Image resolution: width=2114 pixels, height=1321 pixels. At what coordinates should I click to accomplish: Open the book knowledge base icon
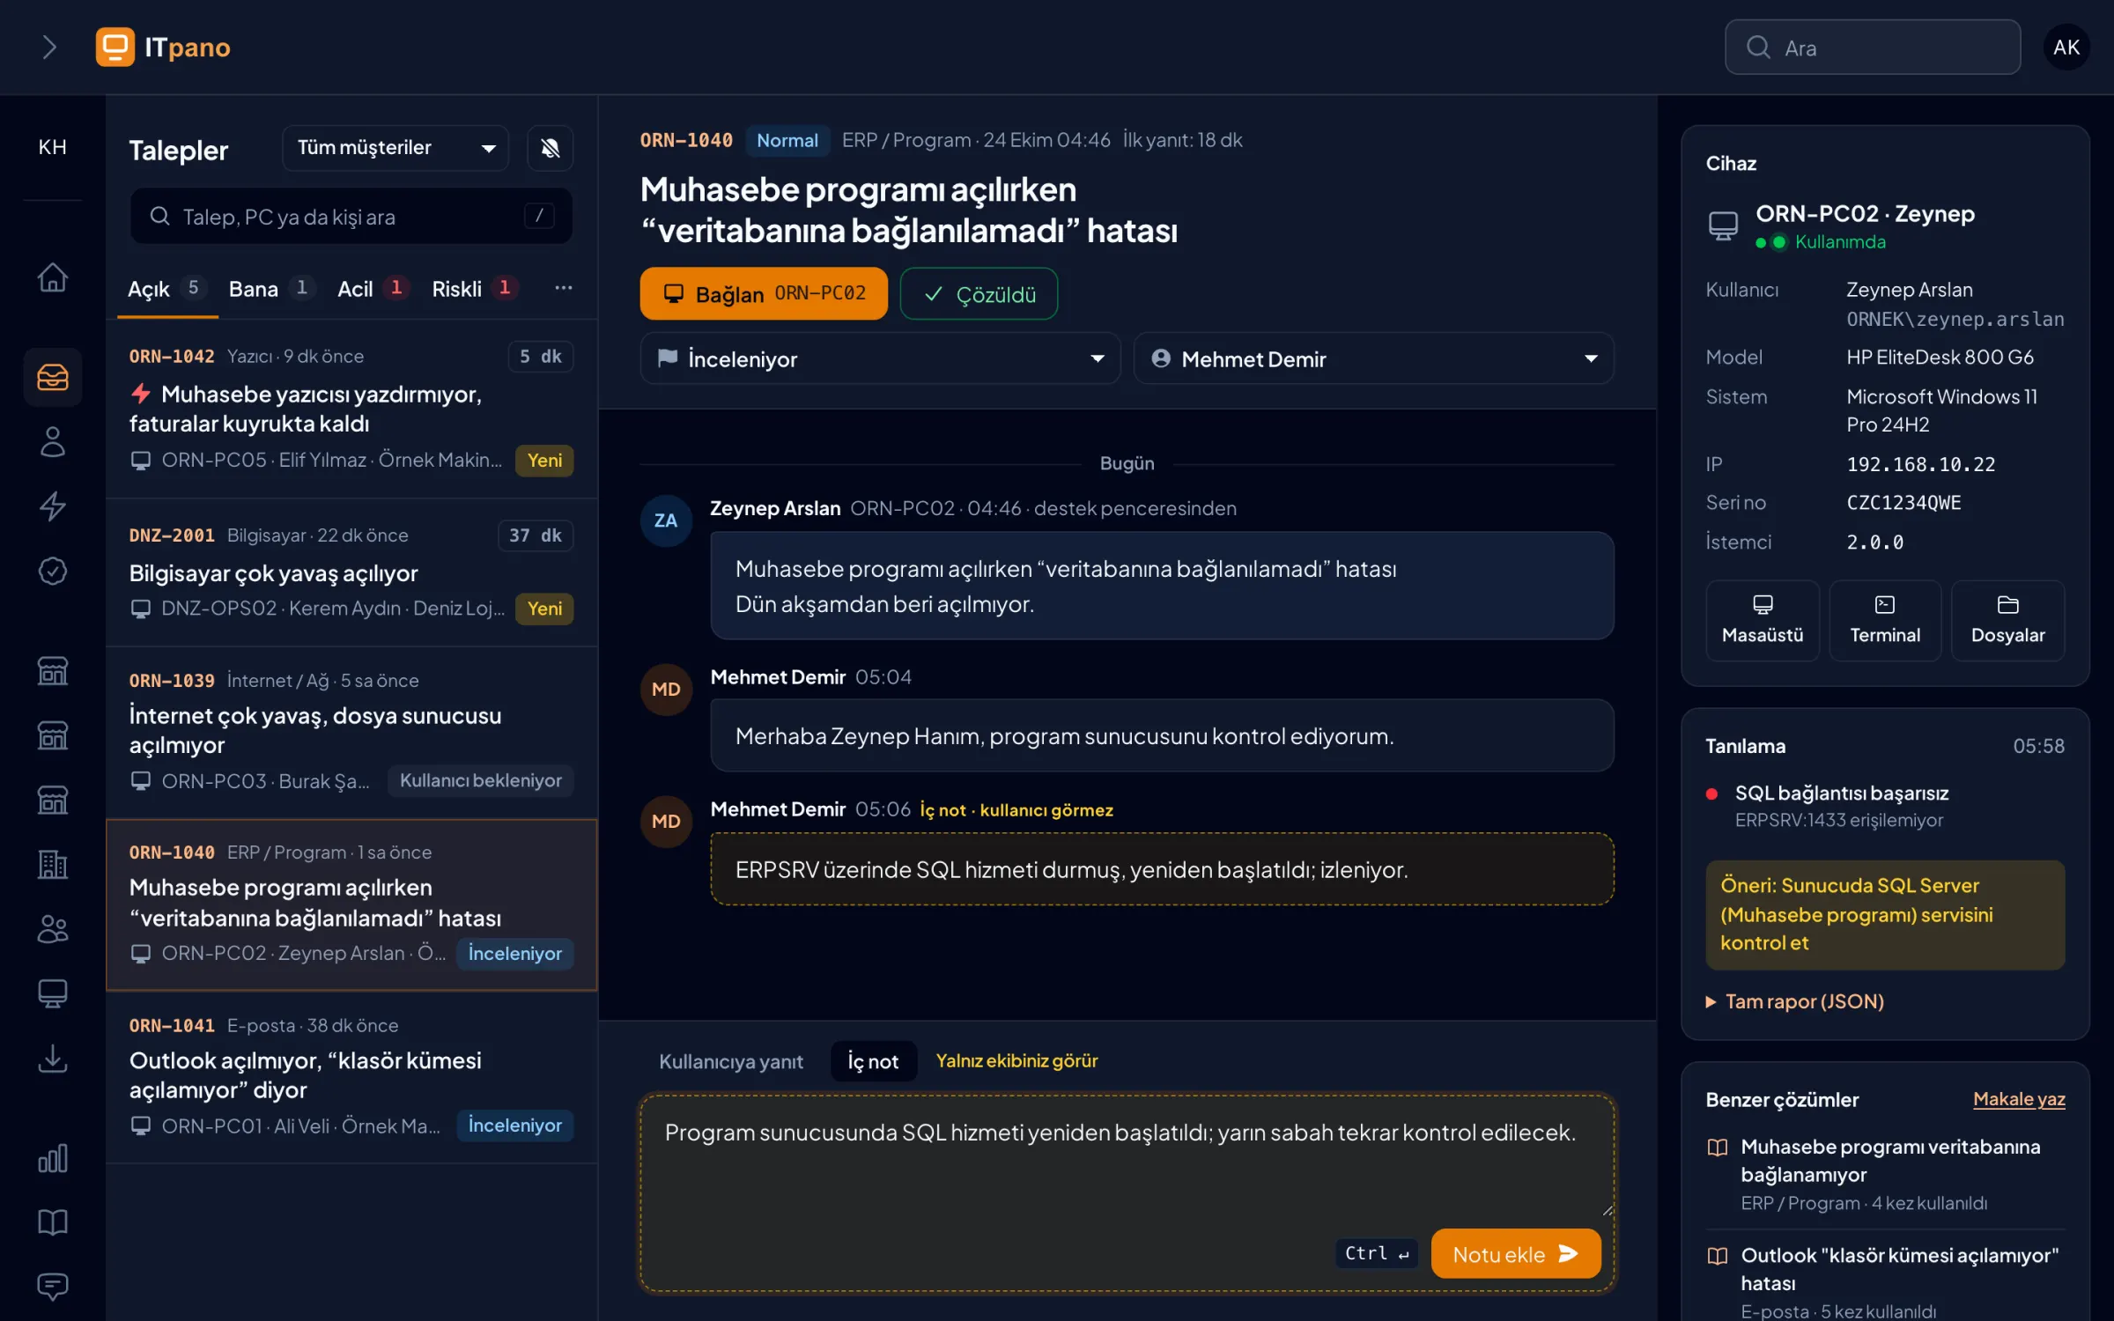[53, 1222]
